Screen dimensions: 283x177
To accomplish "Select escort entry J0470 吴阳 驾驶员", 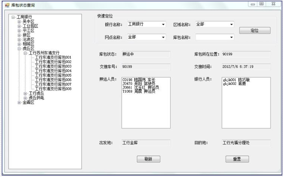I will (x=139, y=84).
